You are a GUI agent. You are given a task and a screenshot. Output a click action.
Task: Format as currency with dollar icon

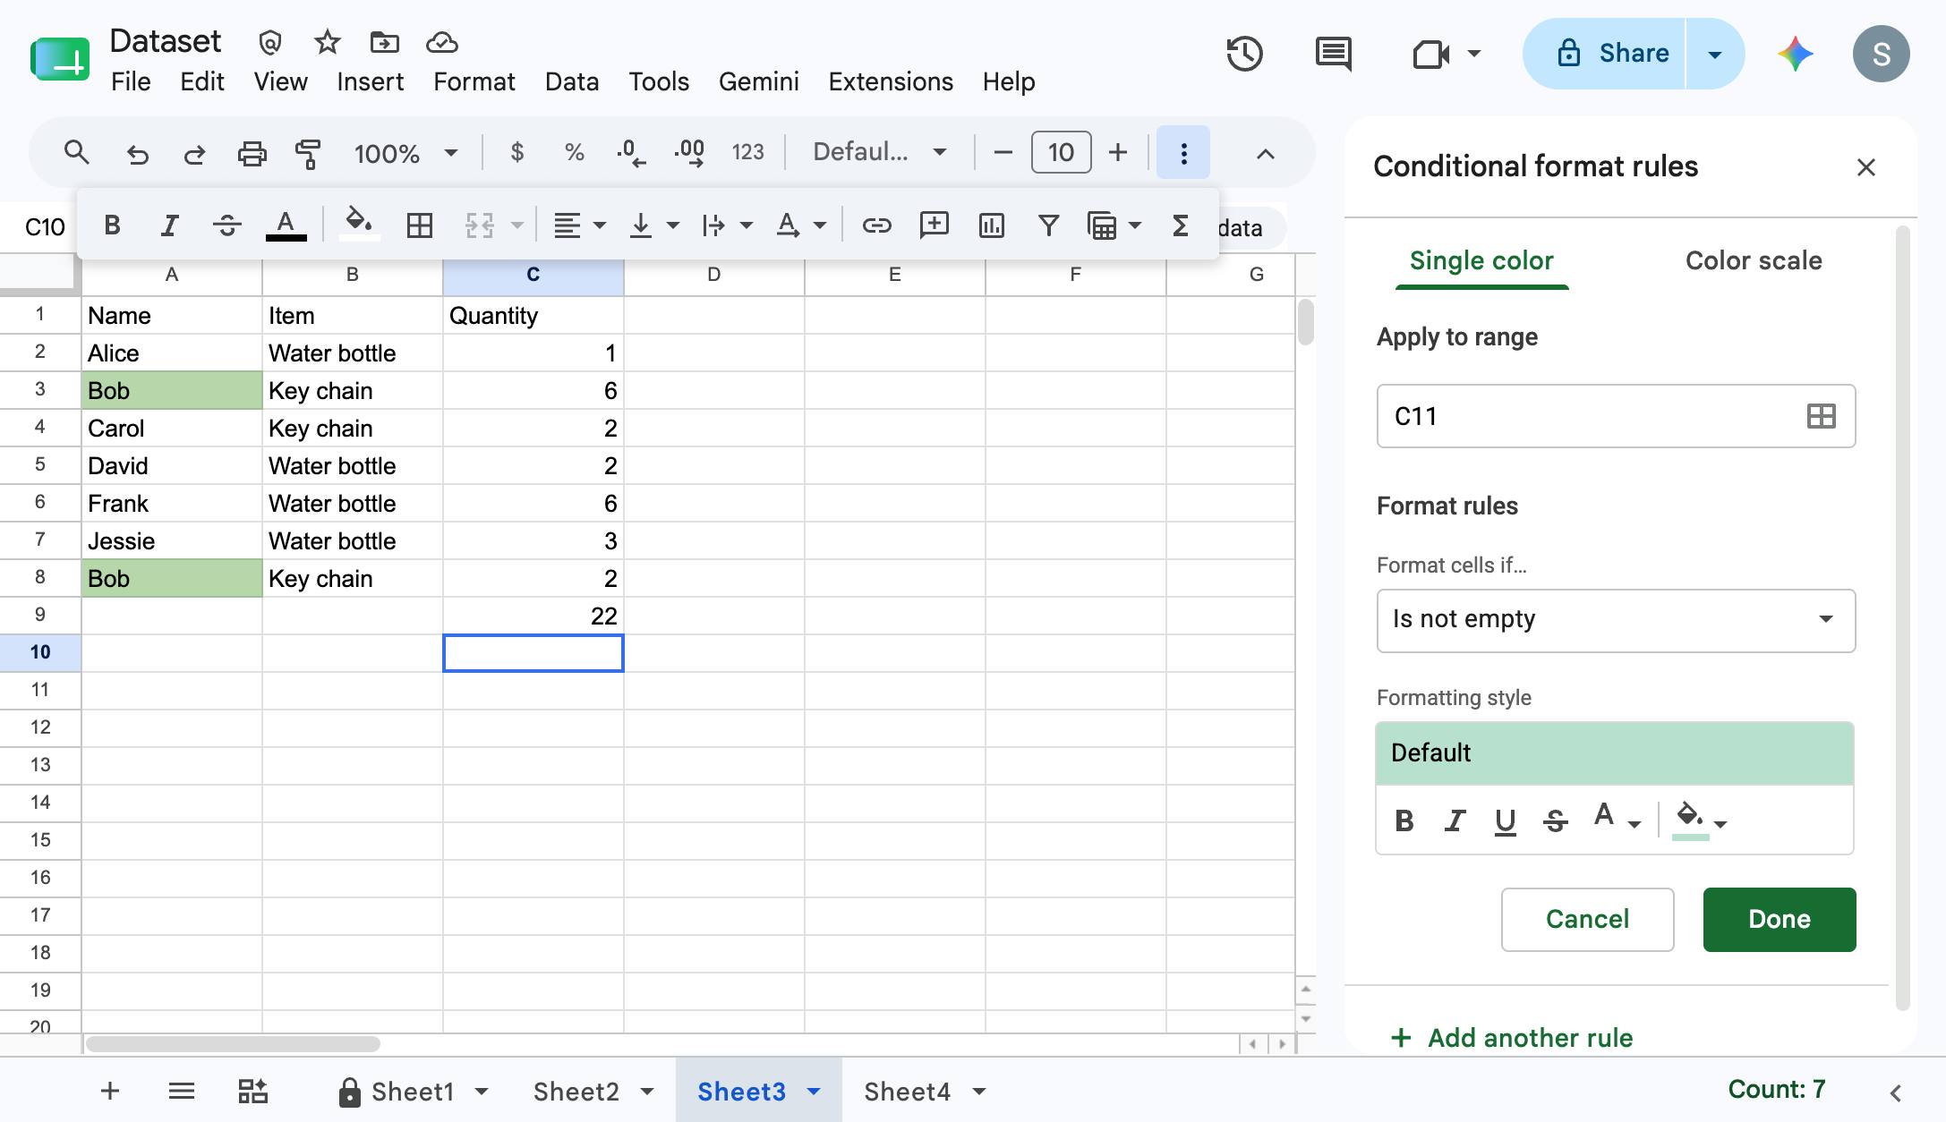click(x=516, y=153)
